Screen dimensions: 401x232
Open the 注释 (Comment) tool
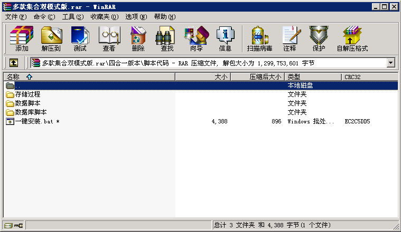(x=290, y=38)
